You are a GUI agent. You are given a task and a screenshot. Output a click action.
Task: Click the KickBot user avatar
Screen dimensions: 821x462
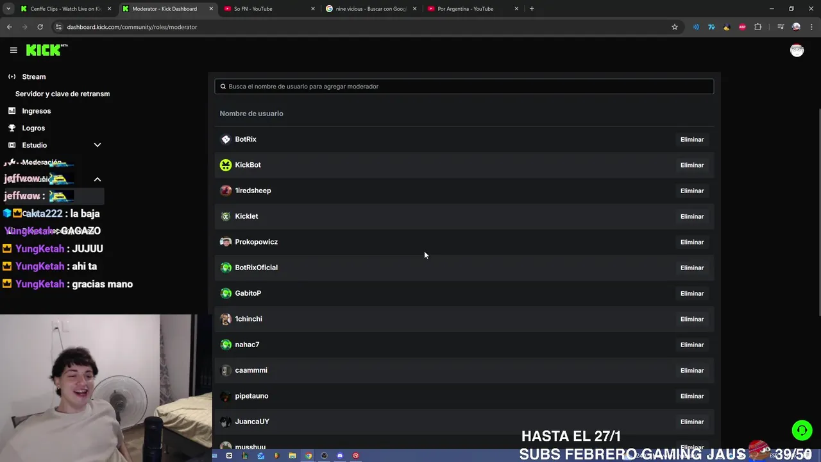click(x=226, y=165)
